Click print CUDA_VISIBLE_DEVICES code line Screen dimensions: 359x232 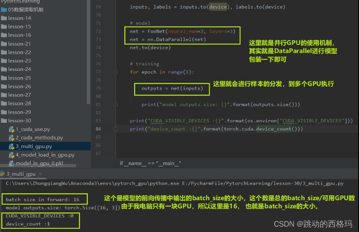(x=241, y=121)
